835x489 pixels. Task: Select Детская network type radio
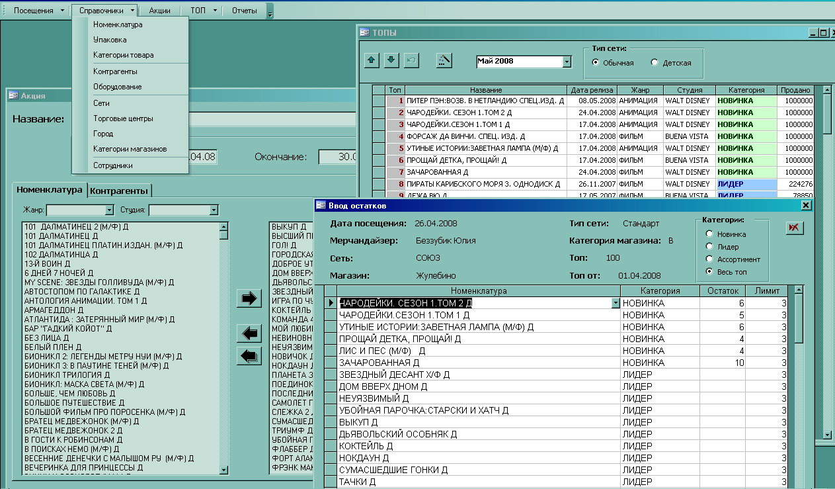[x=655, y=63]
